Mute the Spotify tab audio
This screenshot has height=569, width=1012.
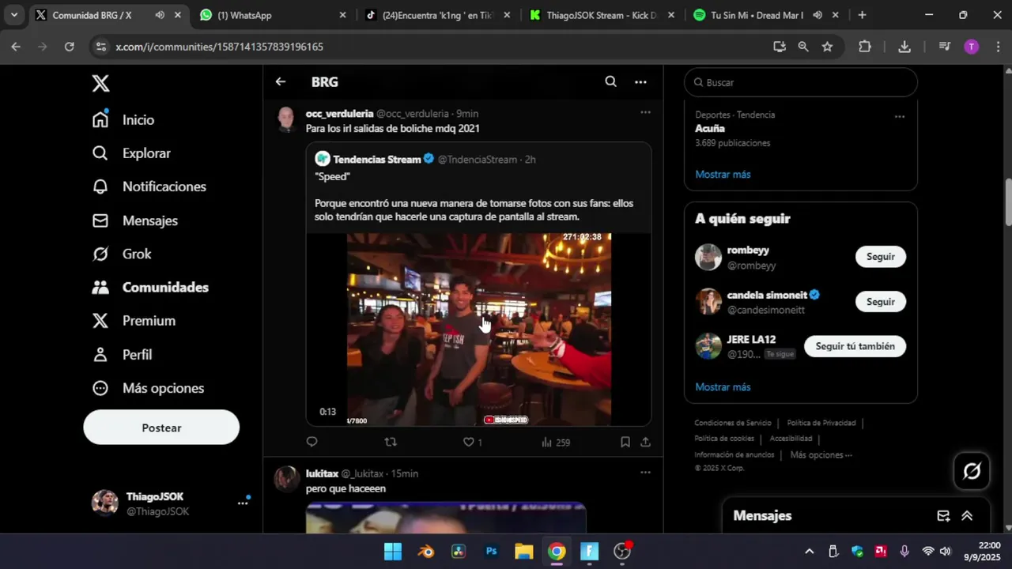coord(818,15)
